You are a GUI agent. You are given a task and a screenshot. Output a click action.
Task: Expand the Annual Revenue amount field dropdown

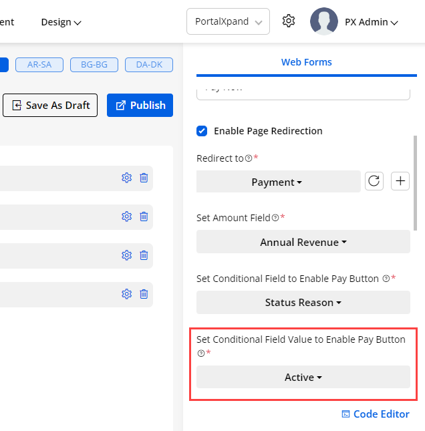coord(303,242)
